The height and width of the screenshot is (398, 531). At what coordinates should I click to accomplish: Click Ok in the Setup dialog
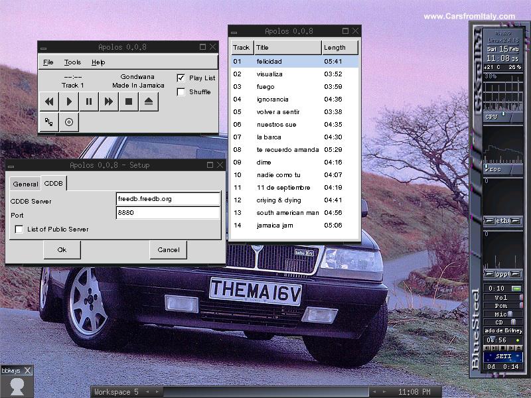click(62, 250)
